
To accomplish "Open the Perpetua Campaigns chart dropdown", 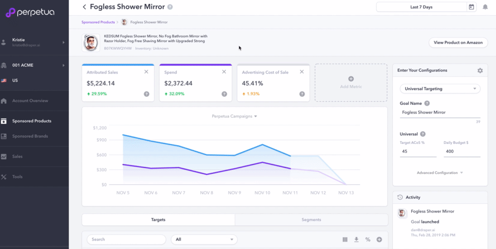I will [x=235, y=116].
